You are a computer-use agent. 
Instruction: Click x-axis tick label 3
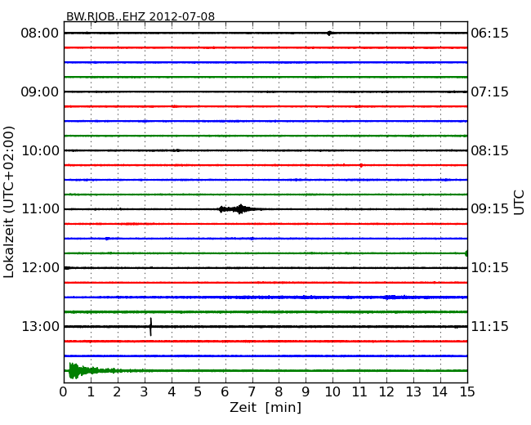pyautogui.click(x=145, y=391)
